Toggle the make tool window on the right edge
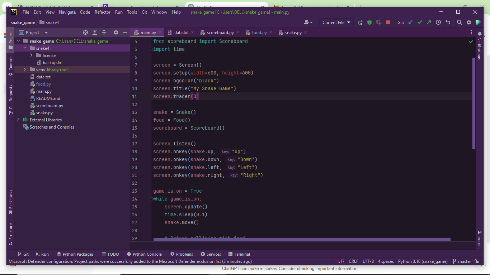 480,238
